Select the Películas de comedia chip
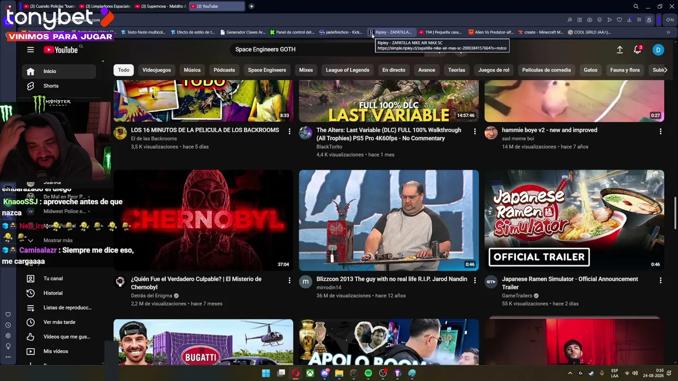 tap(546, 70)
